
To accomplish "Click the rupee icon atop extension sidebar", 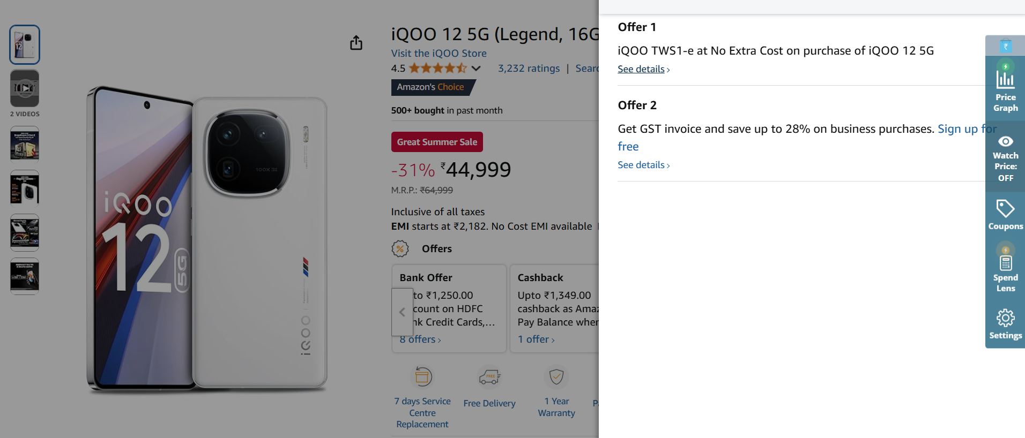I will coord(1005,46).
